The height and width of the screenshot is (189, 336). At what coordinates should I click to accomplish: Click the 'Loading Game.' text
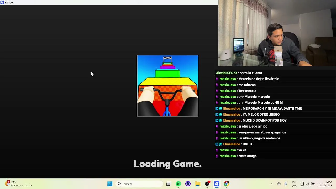pos(167,164)
